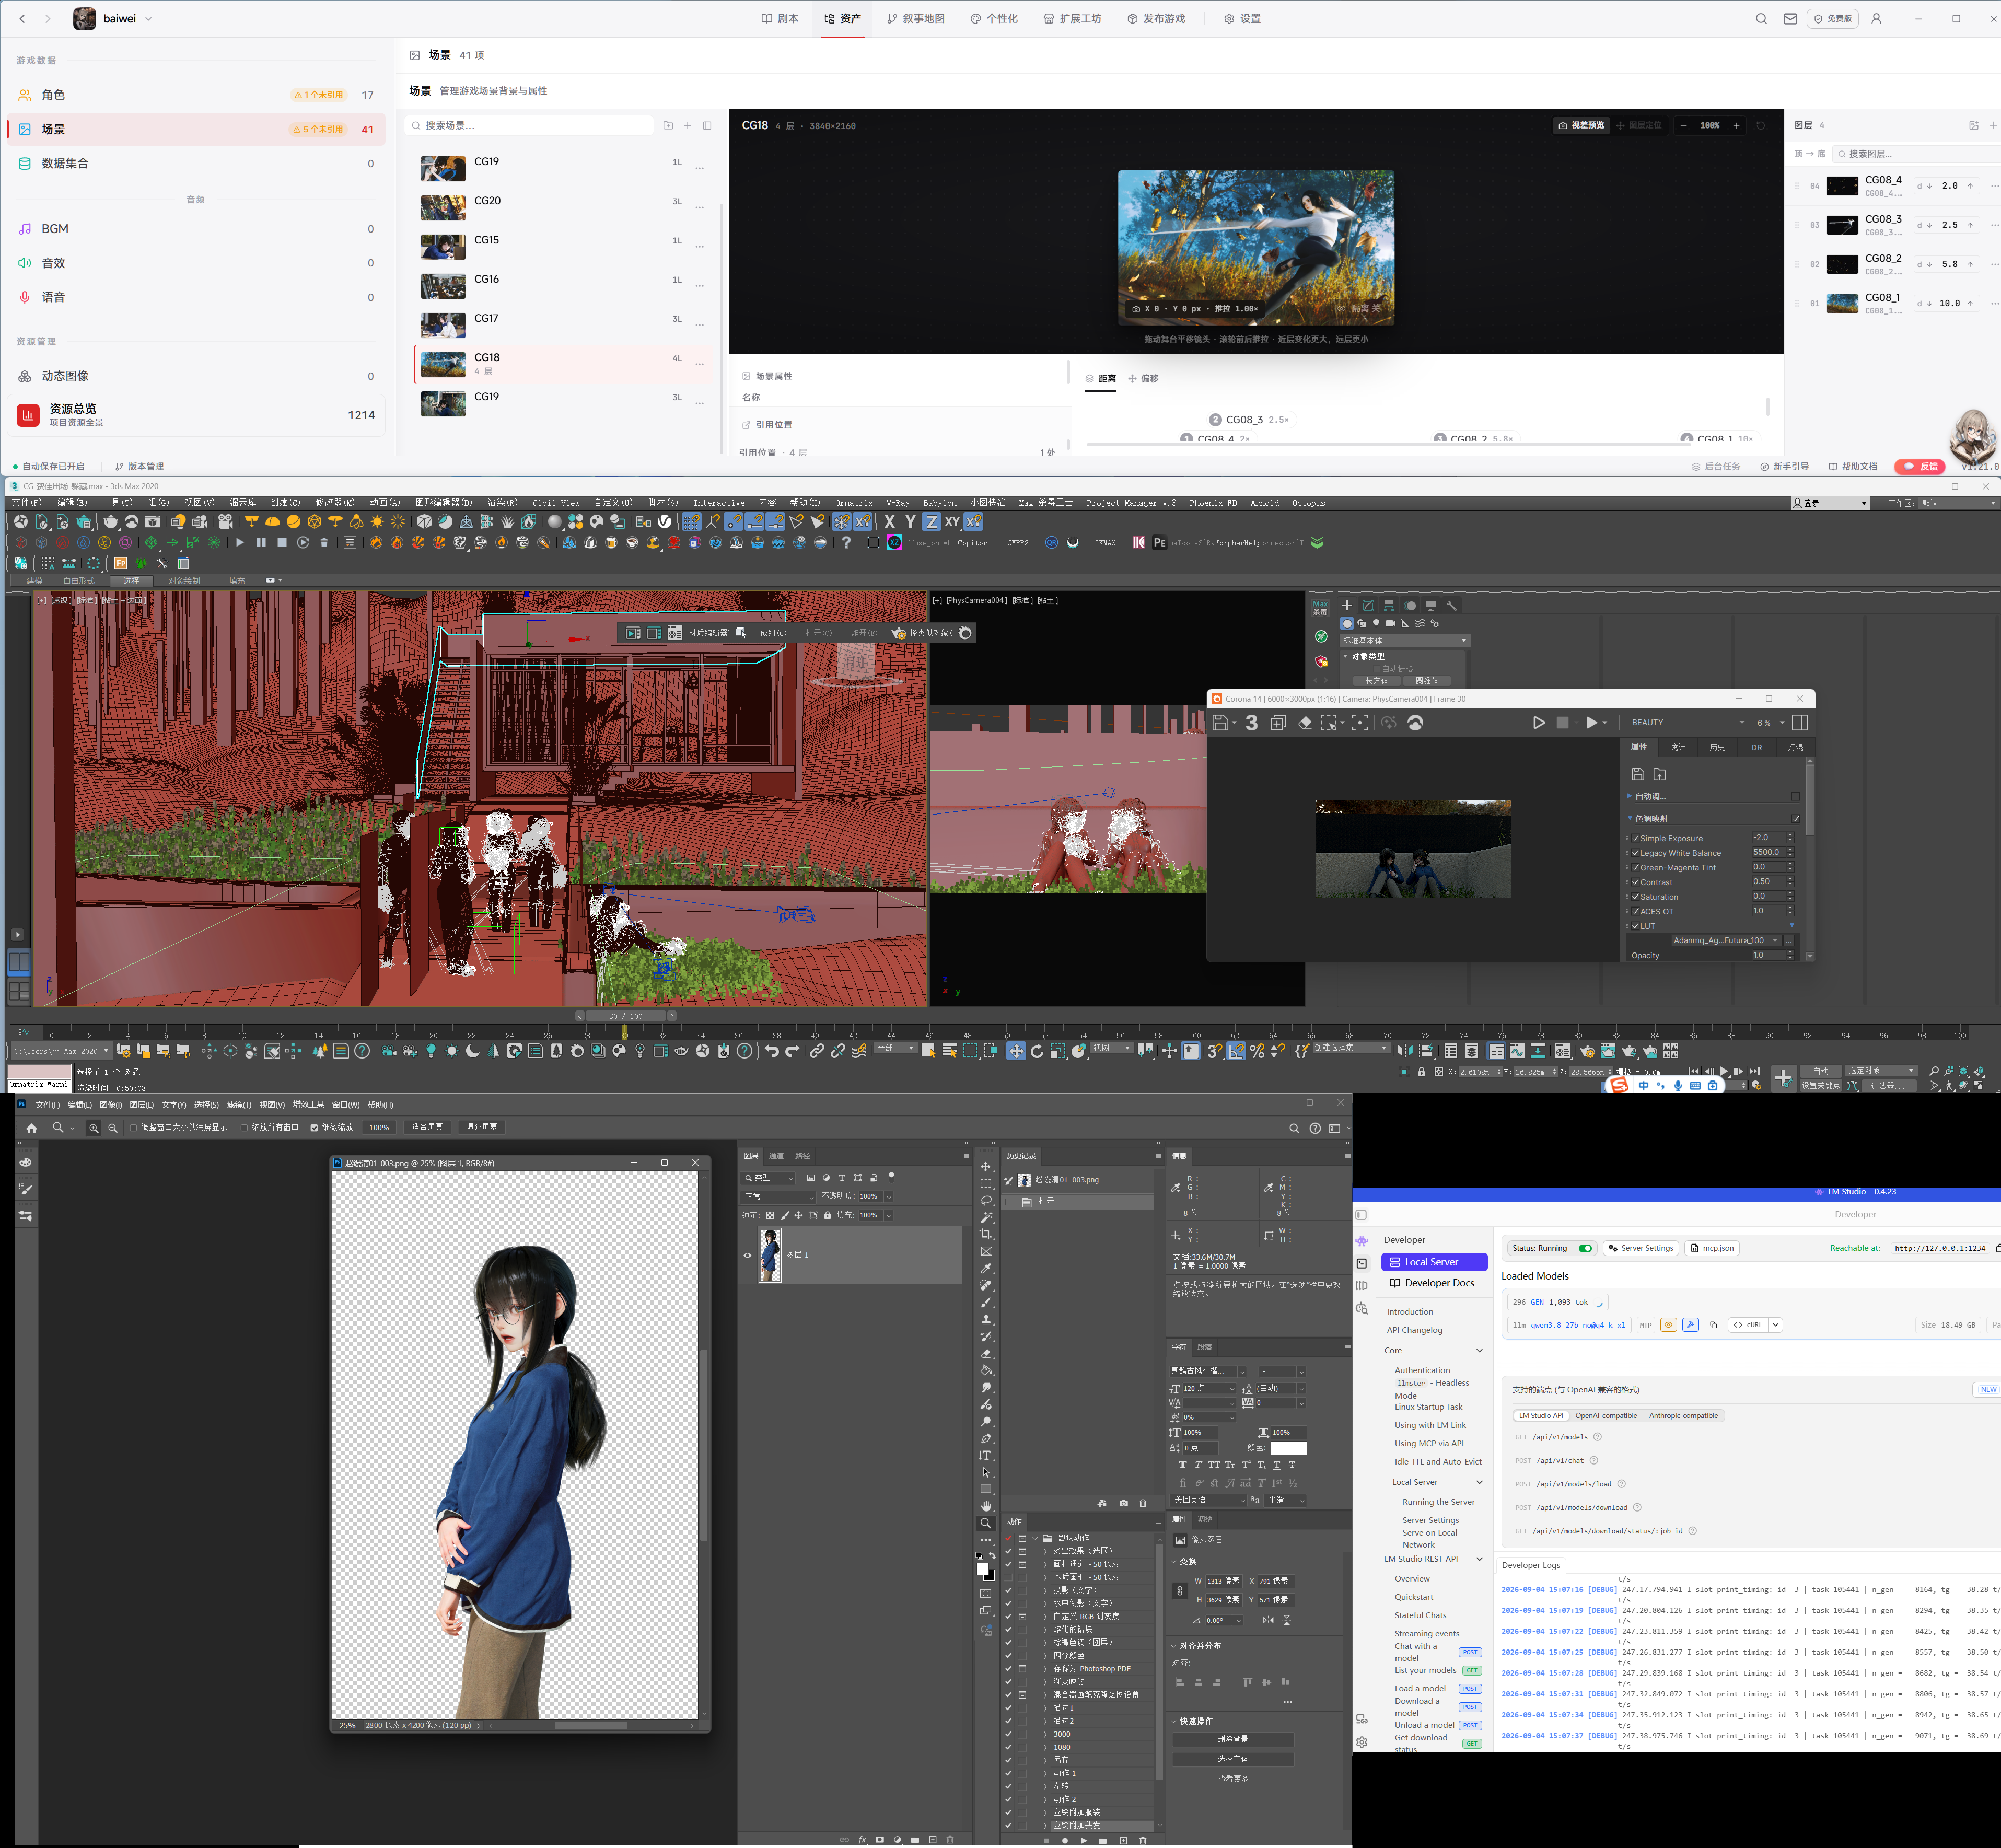This screenshot has height=1848, width=2001.
Task: Open the 渲染(R) menu in 3ds Max
Action: pos(502,503)
